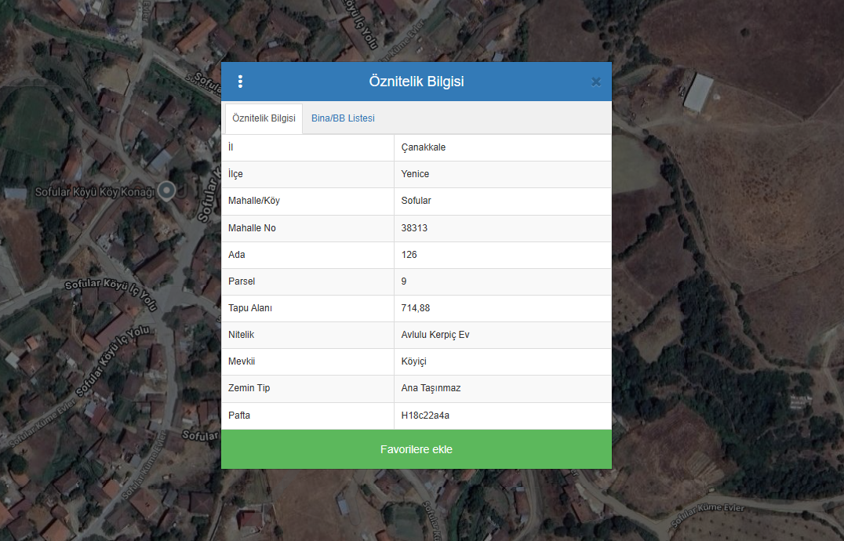Select the Köyiçi value in Mevkii row
The height and width of the screenshot is (541, 844).
coord(413,361)
